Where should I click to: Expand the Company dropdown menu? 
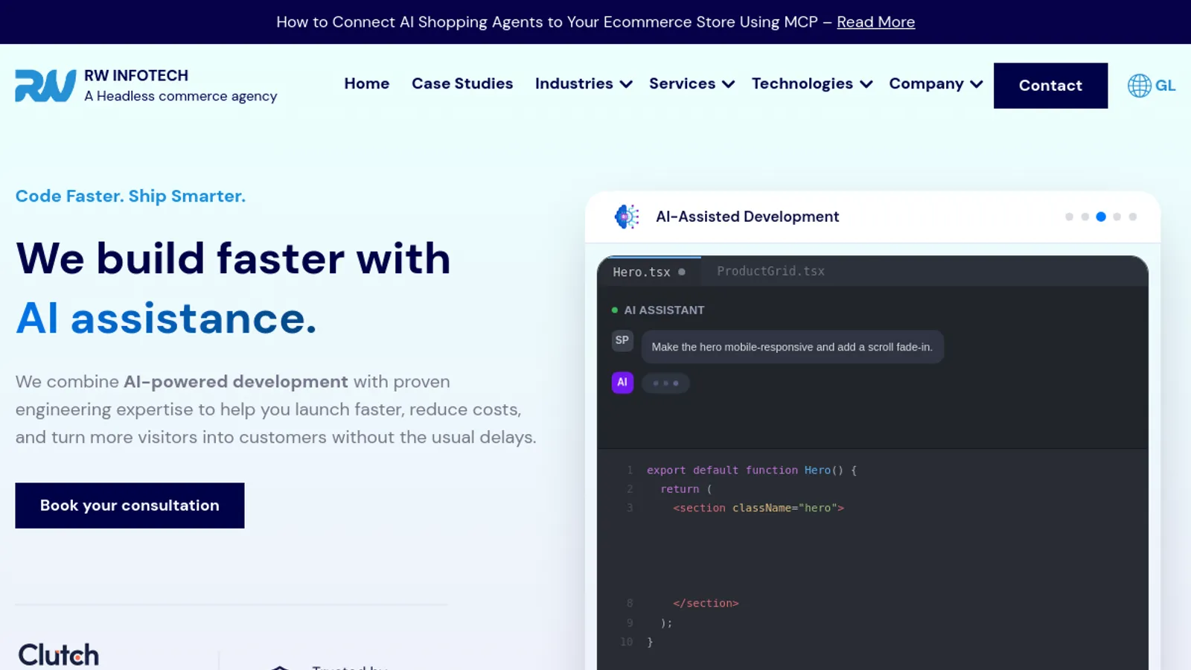point(936,84)
